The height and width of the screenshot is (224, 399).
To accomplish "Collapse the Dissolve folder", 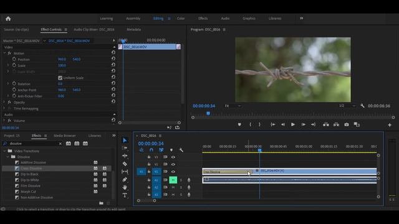I will (8, 157).
